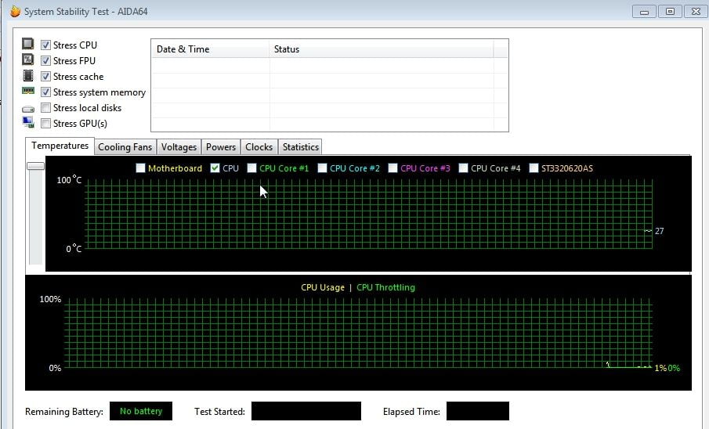The width and height of the screenshot is (709, 429).
Task: Enable the Stress local disks checkbox
Action: point(45,107)
